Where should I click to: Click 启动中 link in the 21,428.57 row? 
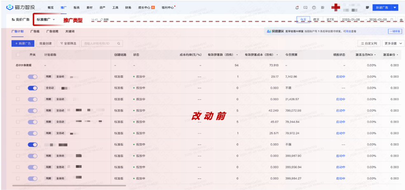(340, 99)
